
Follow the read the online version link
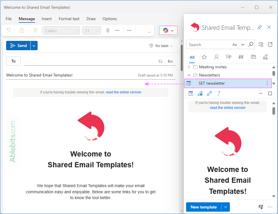coord(123,92)
